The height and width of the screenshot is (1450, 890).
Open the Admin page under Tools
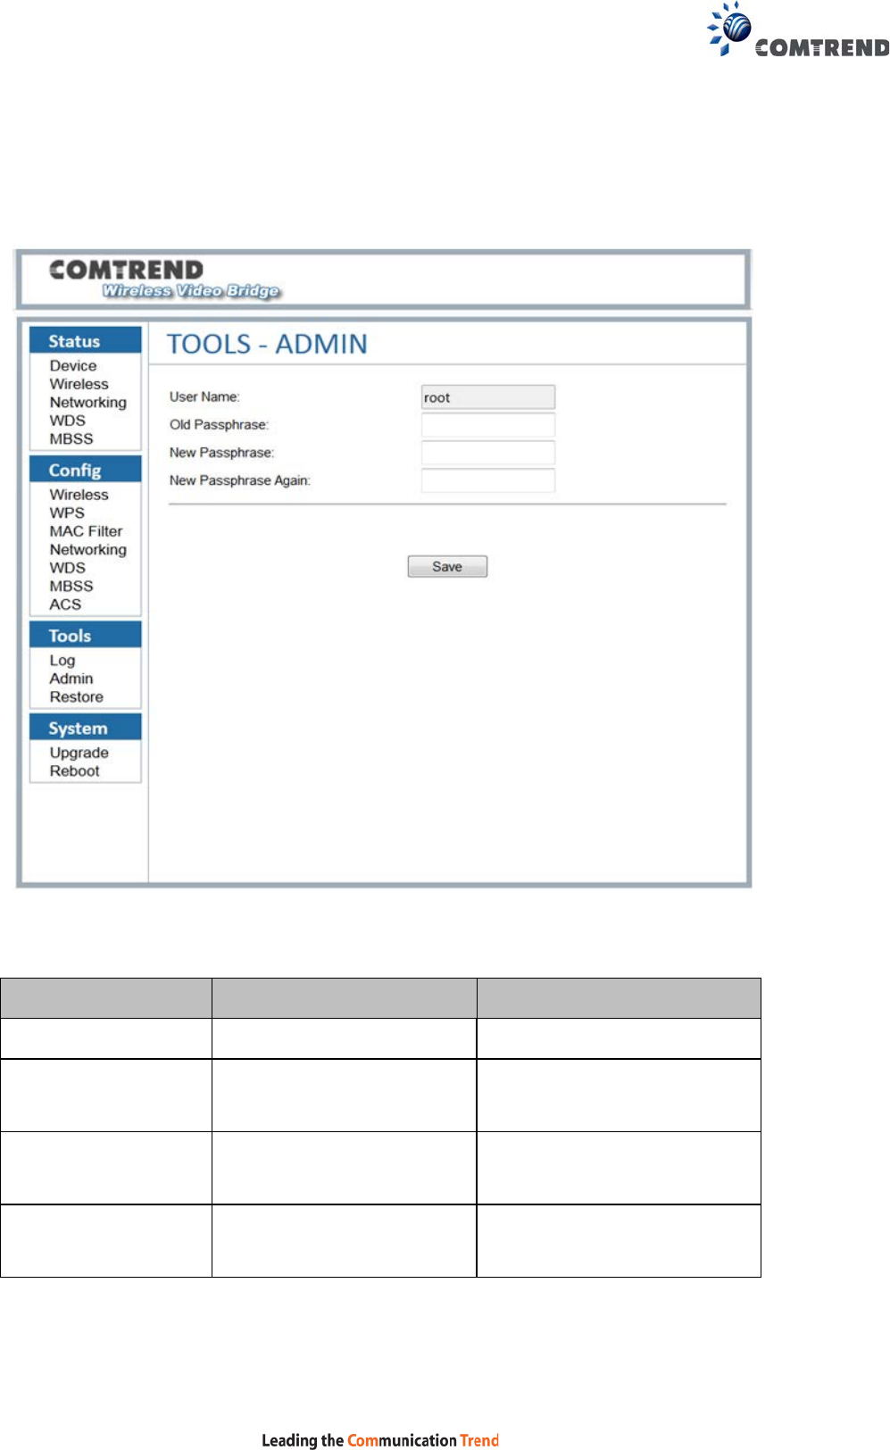tap(71, 679)
